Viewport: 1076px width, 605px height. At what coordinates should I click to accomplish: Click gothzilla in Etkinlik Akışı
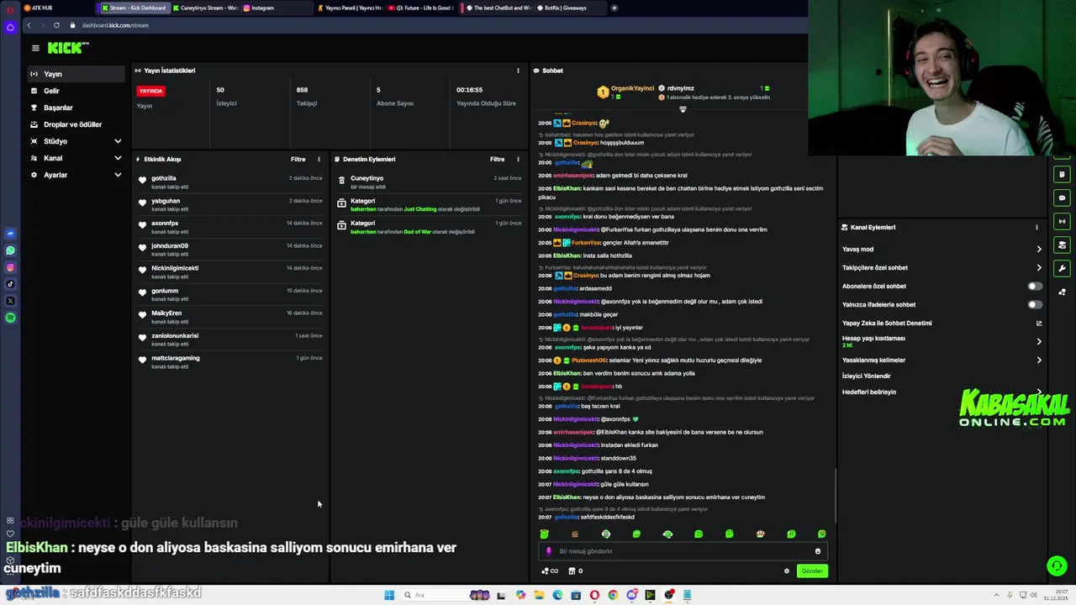164,178
